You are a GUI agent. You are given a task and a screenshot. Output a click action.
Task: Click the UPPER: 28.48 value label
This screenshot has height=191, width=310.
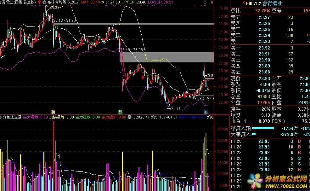(134, 2)
